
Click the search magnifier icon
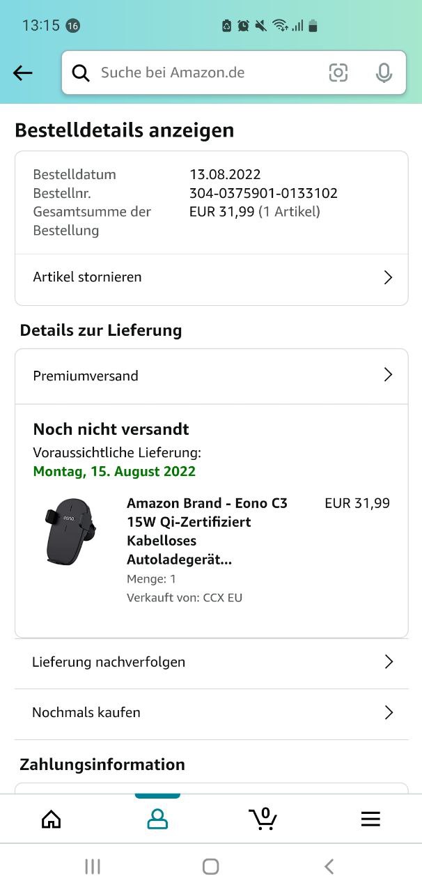tap(81, 72)
